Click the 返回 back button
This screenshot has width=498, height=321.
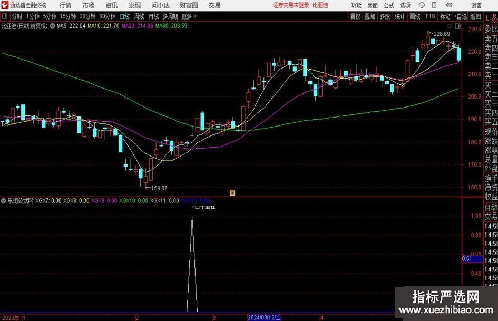point(475,16)
